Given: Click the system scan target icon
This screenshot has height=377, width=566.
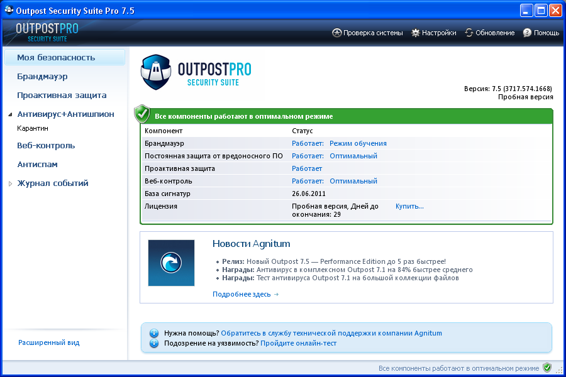Looking at the screenshot, I should coord(336,33).
